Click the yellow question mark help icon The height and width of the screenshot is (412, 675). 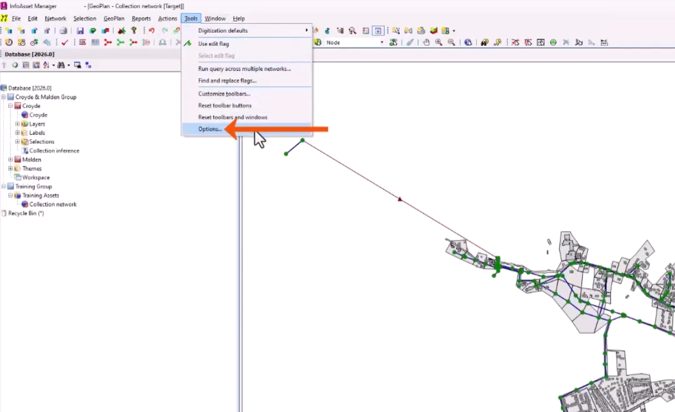[134, 31]
